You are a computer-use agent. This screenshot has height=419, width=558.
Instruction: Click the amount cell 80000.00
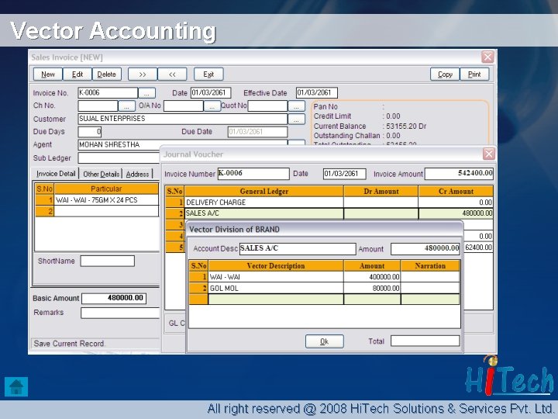[372, 288]
